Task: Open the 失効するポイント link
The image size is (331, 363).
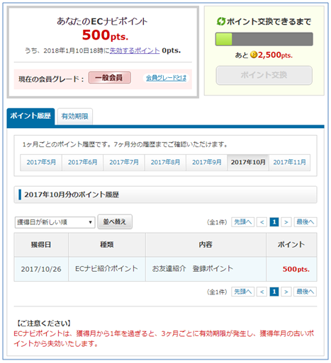Action: coord(135,50)
